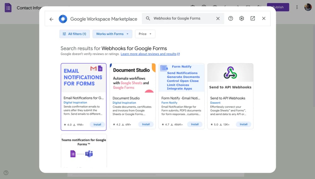Expand the Price filter dropdown
315x179 pixels.
click(145, 34)
